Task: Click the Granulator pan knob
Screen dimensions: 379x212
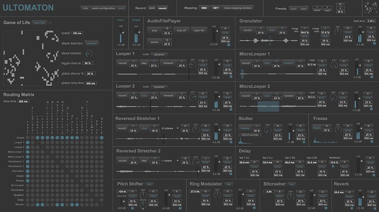Action: [x=337, y=31]
